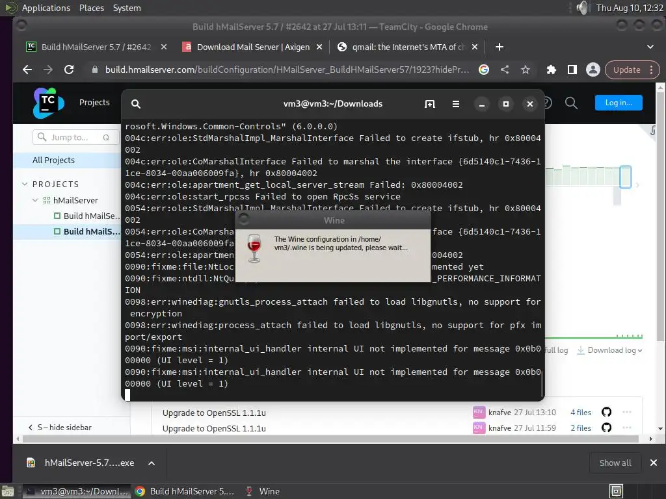The height and width of the screenshot is (499, 666).
Task: Switch to vm3 terminal in taskbar
Action: coord(75,491)
